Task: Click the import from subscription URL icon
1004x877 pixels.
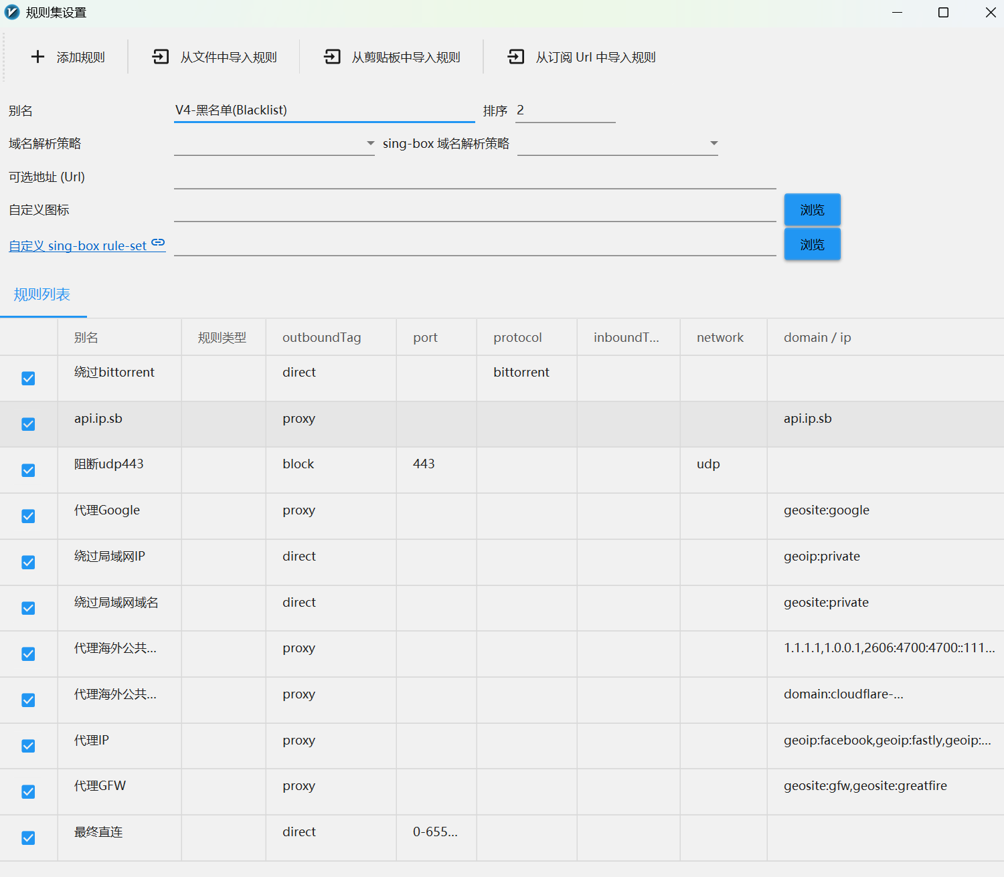Action: (516, 56)
